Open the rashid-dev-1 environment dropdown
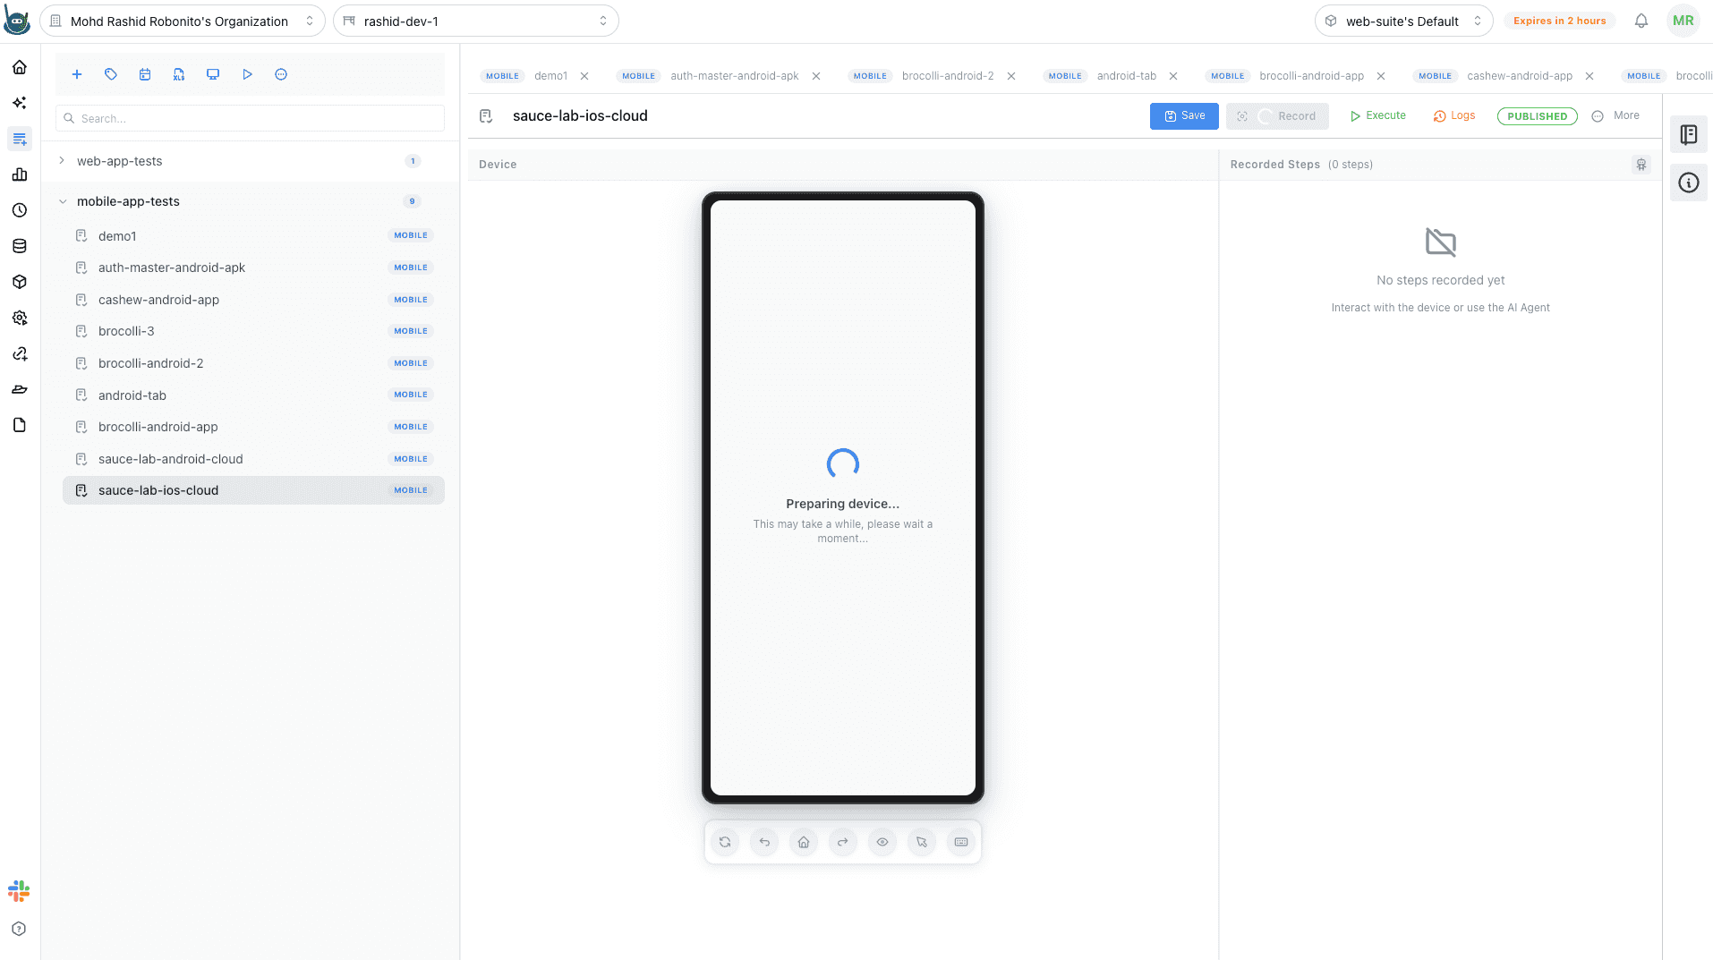Viewport: 1713px width, 960px height. (476, 21)
